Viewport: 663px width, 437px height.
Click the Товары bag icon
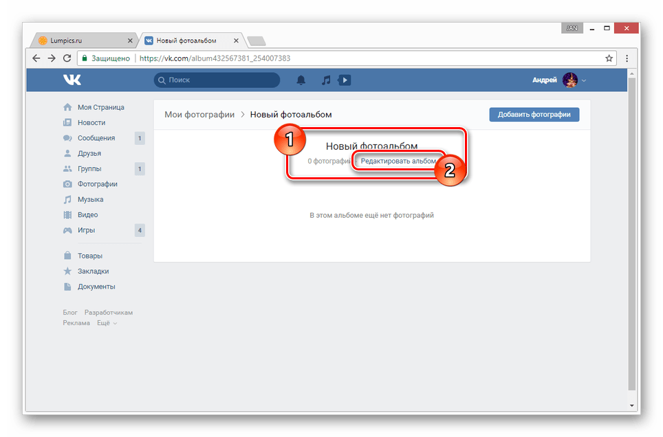coord(67,256)
